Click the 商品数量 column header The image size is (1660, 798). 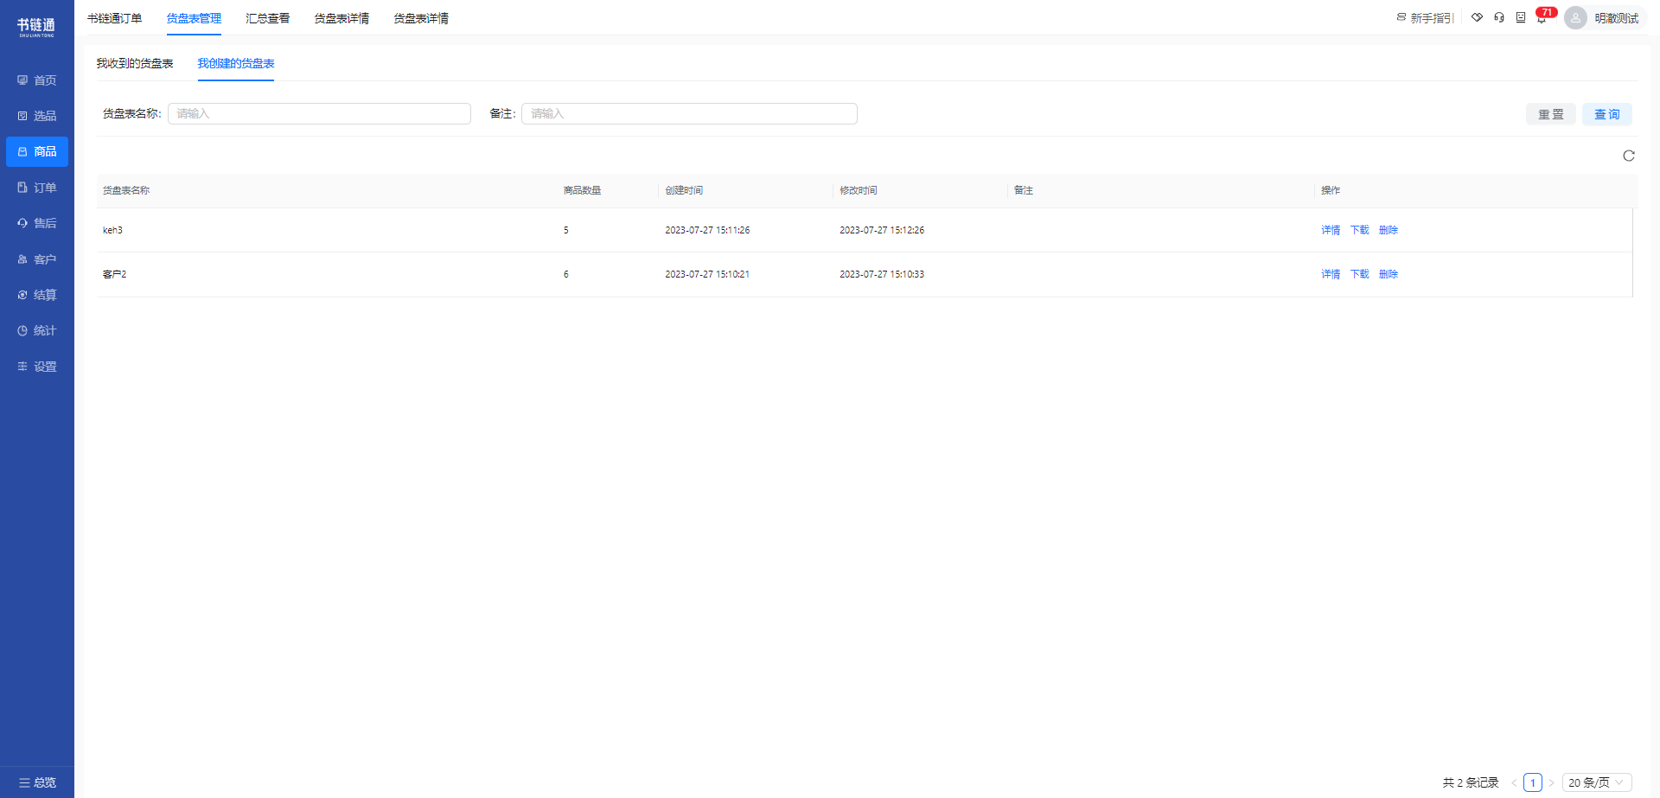(582, 190)
